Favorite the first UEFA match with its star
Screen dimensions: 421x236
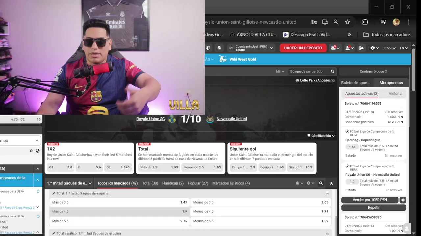(x=38, y=191)
